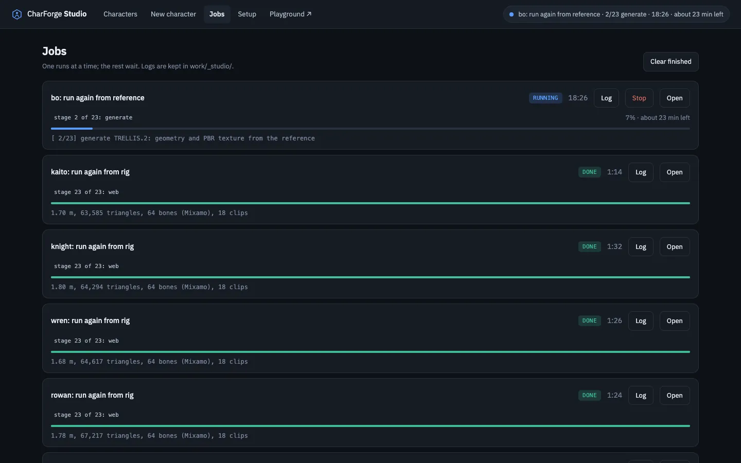This screenshot has width=741, height=463.
Task: View log for bo job
Action: pos(606,98)
